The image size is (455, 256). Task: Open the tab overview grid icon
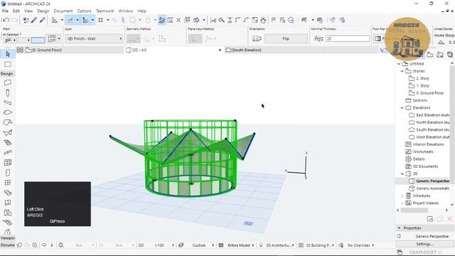tap(20, 50)
